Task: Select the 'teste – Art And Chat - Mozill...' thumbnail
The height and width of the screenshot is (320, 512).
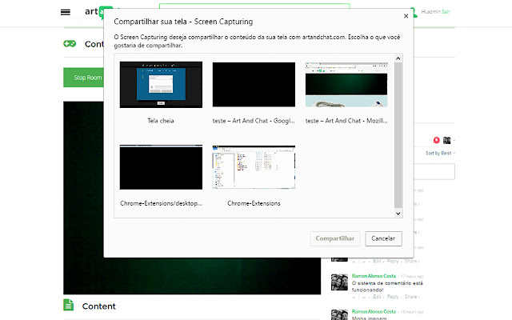Action: pyautogui.click(x=346, y=85)
